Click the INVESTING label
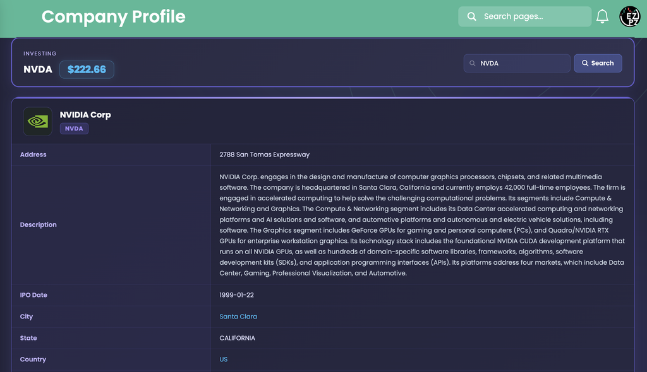Screen dimensions: 647x372 tap(40, 54)
